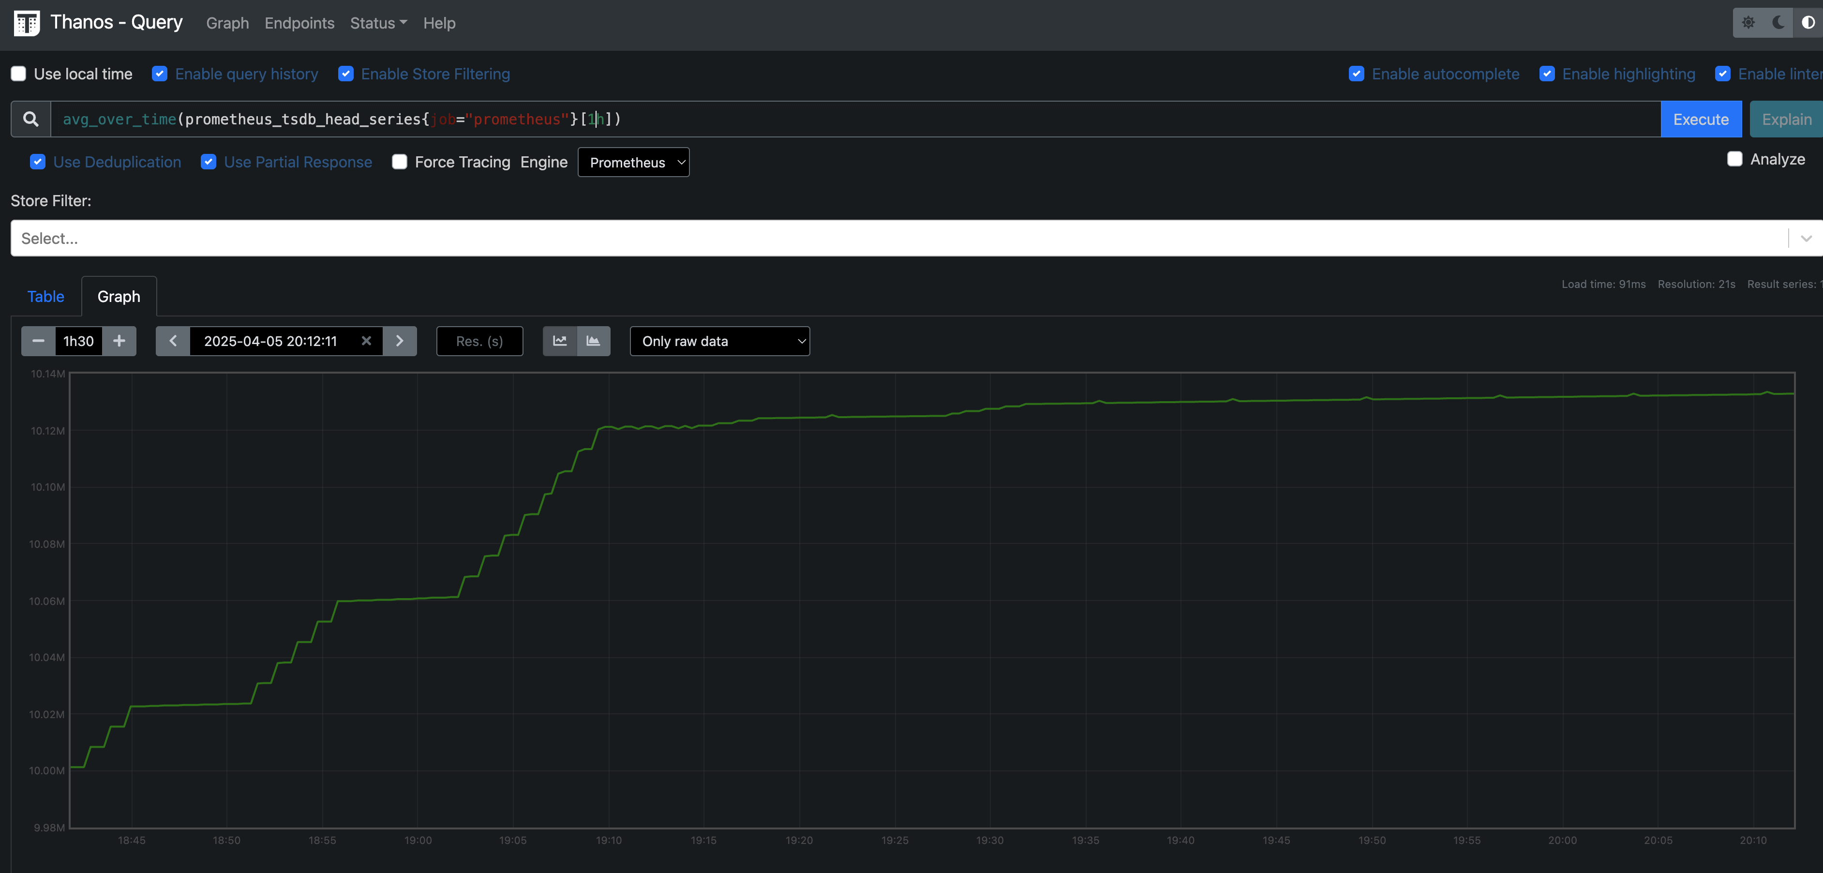This screenshot has height=873, width=1823.
Task: Click the Res. (s) resolution input
Action: click(x=480, y=341)
